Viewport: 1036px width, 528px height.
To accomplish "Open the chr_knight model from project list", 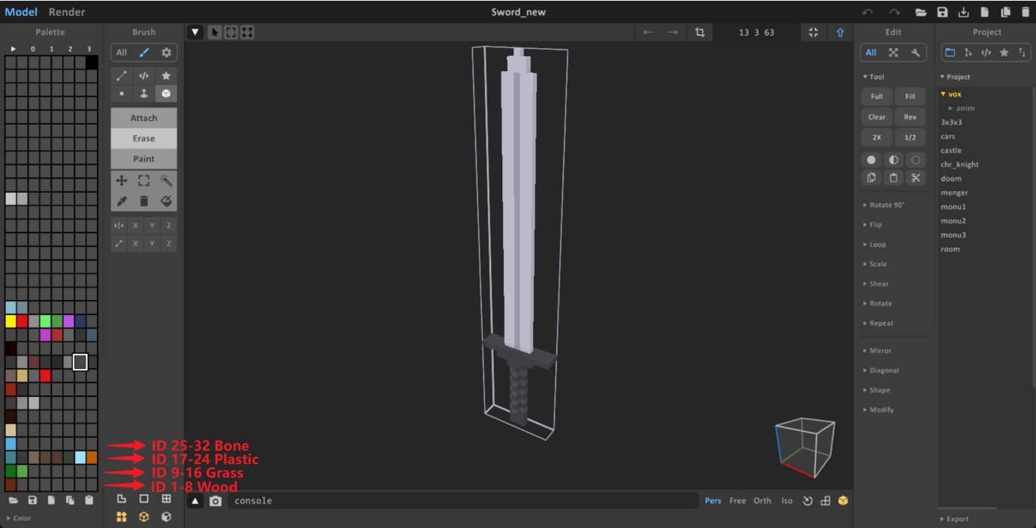I will (959, 164).
